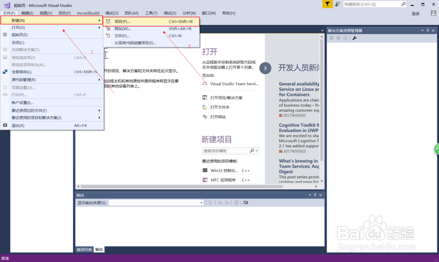Click the MFC 应用程序 template icon
Image resolution: width=439 pixels, height=262 pixels.
pyautogui.click(x=205, y=180)
